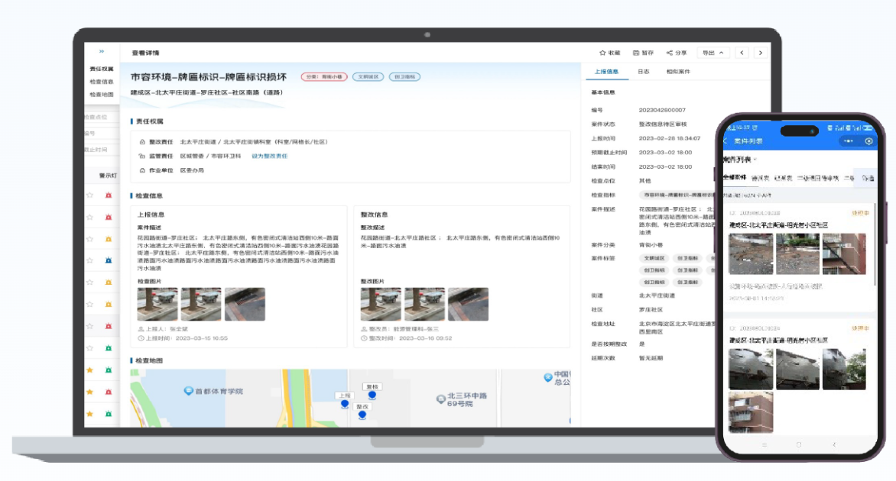Click the 设为整改责任 link

click(x=270, y=156)
